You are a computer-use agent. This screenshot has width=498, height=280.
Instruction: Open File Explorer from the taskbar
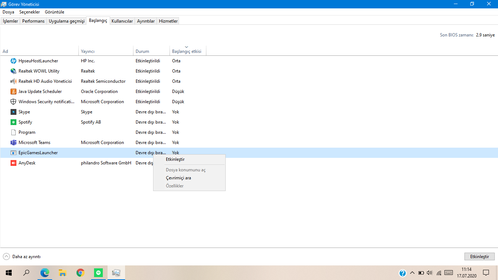click(63, 273)
